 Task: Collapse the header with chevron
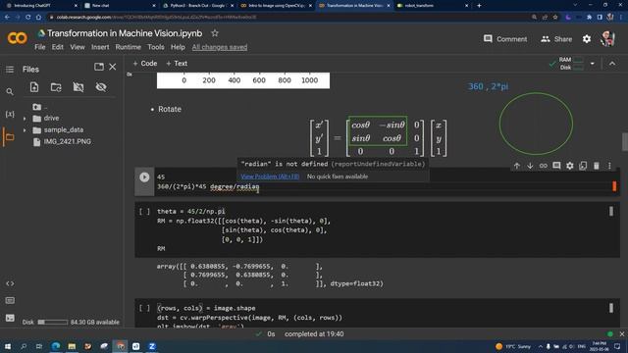(x=612, y=63)
